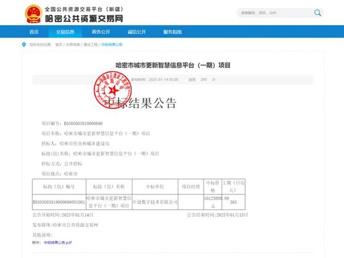This screenshot has height=258, width=344.
Task: Click the publish time 2025-01-14 00:00
Action: 163,80
